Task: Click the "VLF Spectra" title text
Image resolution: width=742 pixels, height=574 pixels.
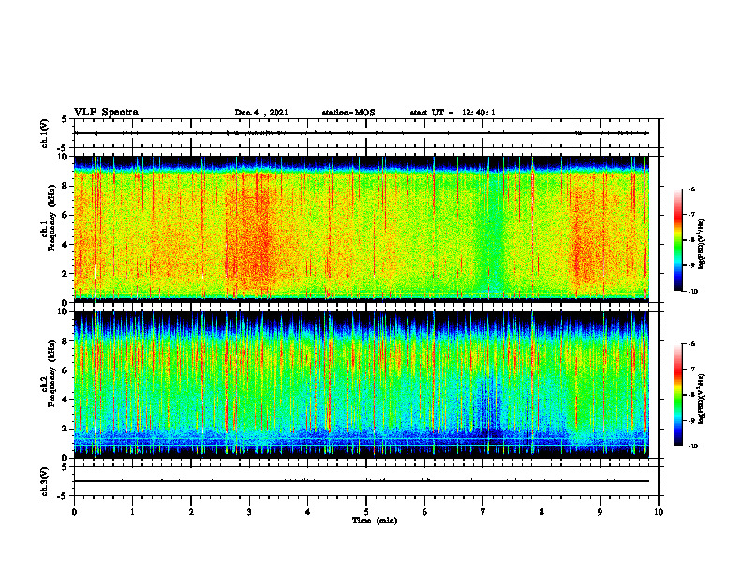Action: 106,113
